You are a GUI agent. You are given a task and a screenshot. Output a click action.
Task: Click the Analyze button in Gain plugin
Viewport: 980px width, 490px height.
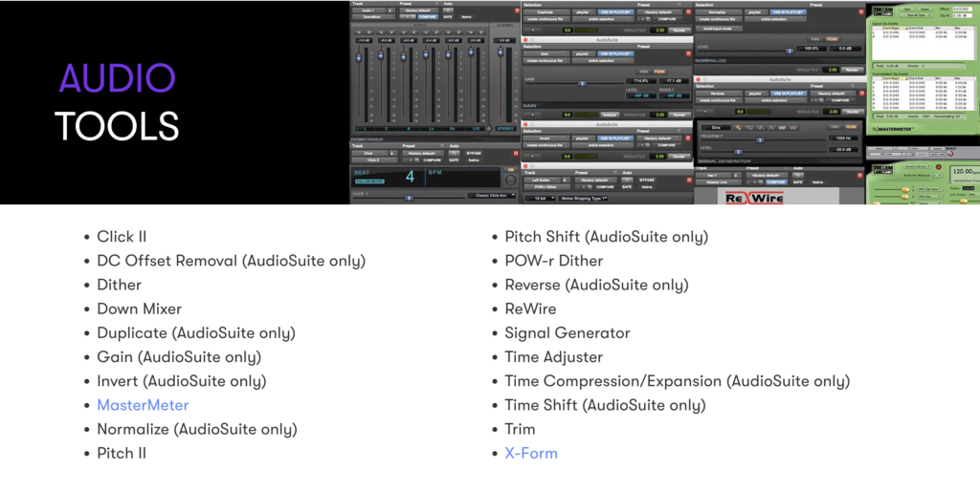tap(610, 115)
